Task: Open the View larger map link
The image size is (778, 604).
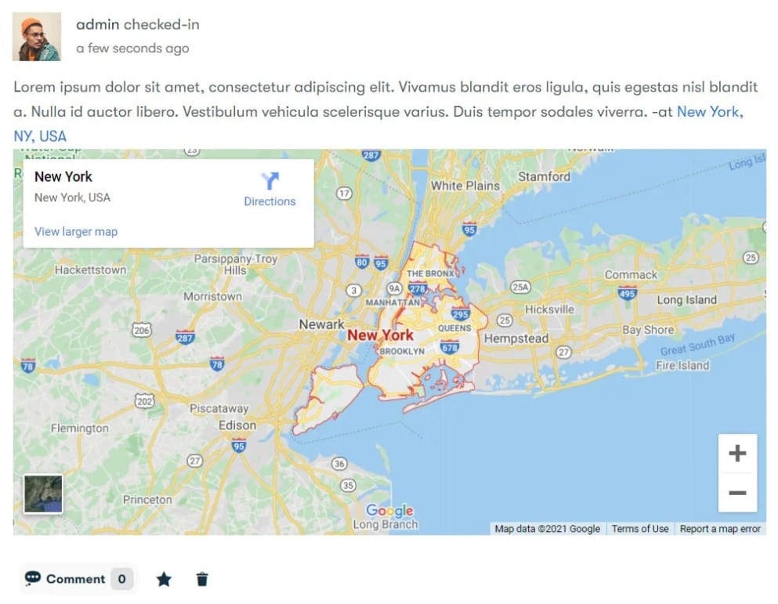Action: pyautogui.click(x=76, y=231)
